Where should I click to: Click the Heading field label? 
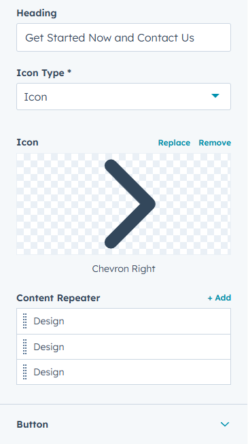click(37, 13)
